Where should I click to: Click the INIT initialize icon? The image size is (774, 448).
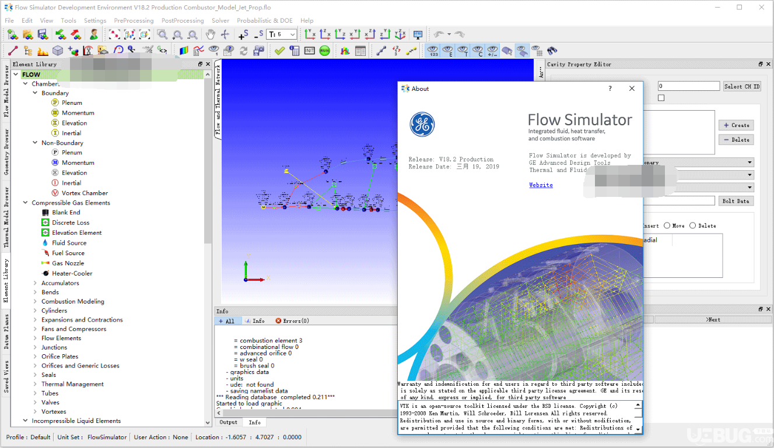309,51
